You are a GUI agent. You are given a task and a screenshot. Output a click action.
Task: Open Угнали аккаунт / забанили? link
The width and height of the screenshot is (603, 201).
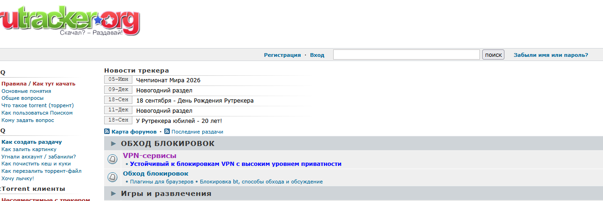(x=39, y=157)
